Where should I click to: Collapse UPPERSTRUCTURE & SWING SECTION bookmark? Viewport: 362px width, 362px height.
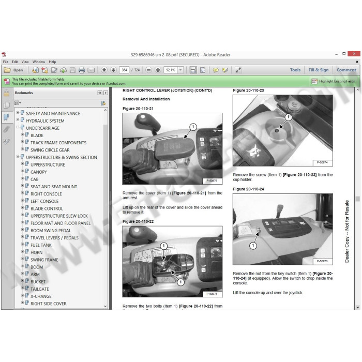(18, 157)
